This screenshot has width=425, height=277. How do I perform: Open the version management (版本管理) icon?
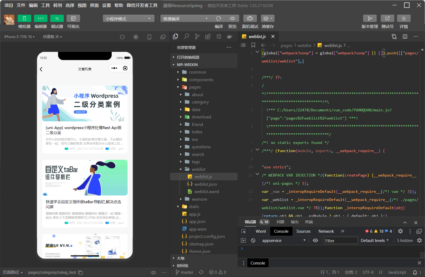pyautogui.click(x=370, y=18)
